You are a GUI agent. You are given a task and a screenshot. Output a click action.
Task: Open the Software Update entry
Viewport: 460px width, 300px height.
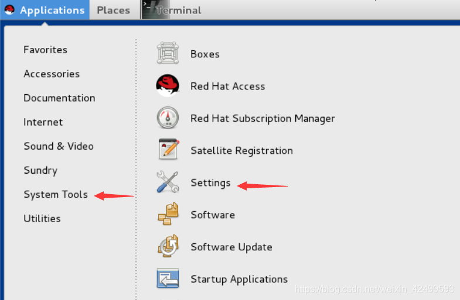pos(231,247)
